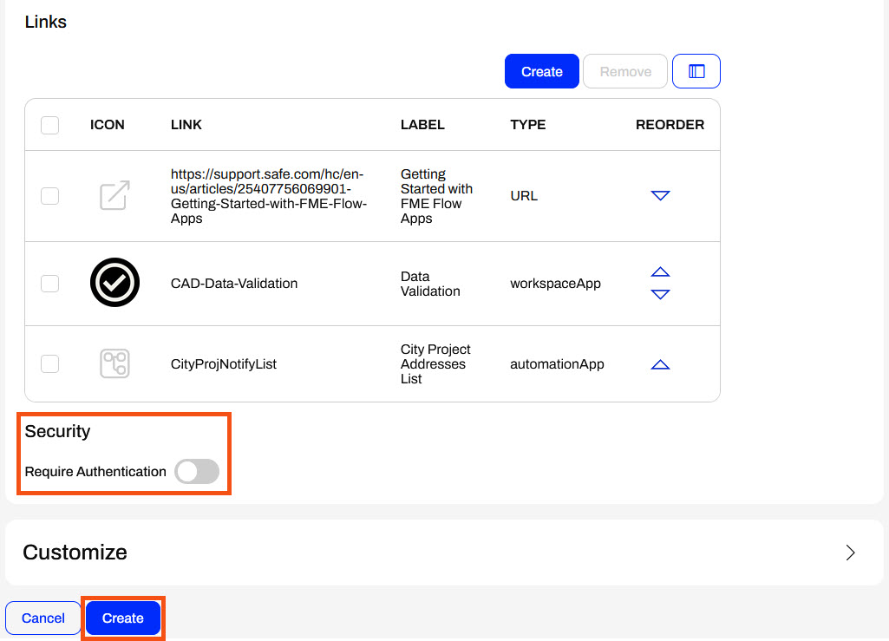Click the support.safe.com link text

268,196
